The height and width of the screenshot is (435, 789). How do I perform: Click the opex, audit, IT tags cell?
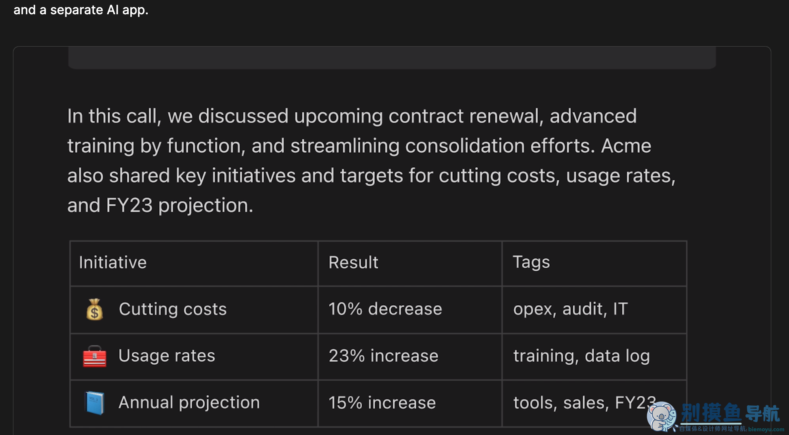point(594,310)
